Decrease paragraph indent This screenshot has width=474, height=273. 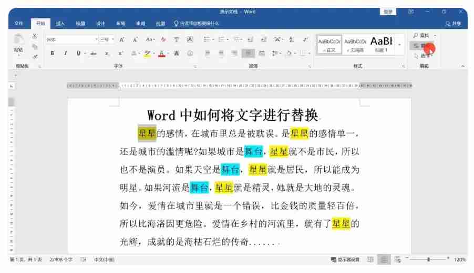point(250,39)
